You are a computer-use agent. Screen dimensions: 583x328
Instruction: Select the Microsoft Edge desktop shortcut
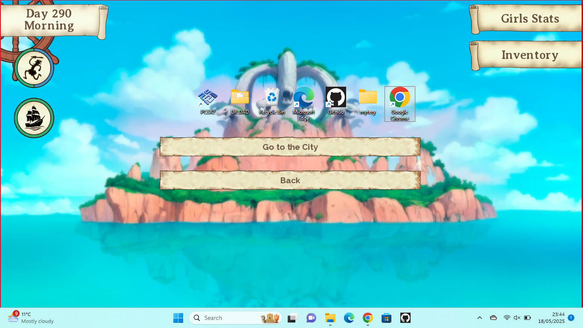pos(304,104)
